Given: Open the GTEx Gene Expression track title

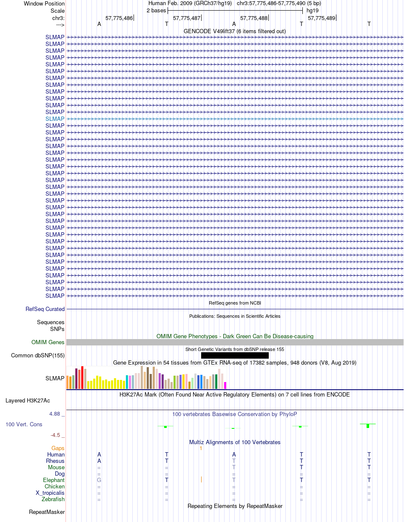Looking at the screenshot, I should [235, 362].
